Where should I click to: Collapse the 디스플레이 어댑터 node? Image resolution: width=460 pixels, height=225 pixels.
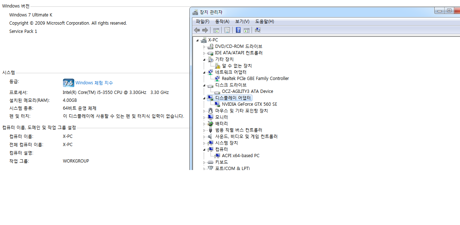tap(204, 98)
